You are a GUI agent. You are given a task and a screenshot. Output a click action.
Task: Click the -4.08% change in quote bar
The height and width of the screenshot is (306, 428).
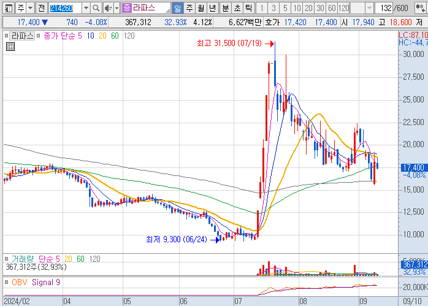coord(96,23)
